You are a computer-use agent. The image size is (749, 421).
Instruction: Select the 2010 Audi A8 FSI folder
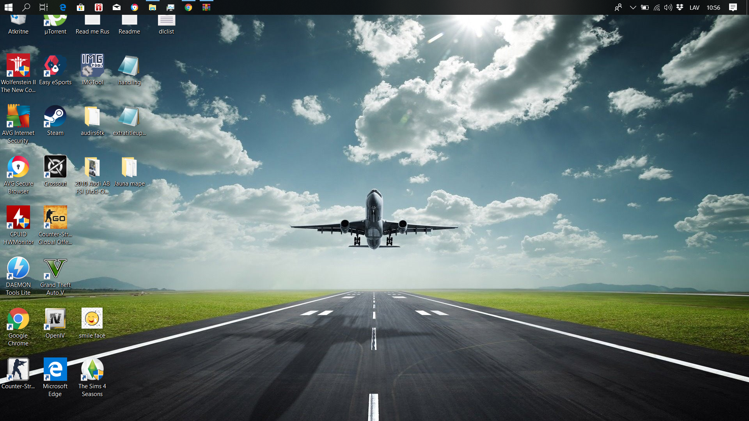click(x=92, y=175)
